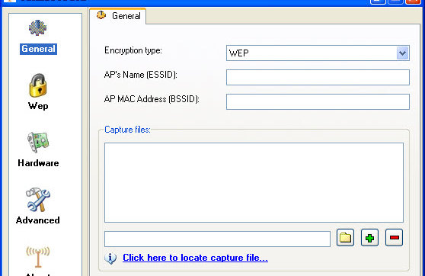Add capture file with green plus

[x=369, y=238]
